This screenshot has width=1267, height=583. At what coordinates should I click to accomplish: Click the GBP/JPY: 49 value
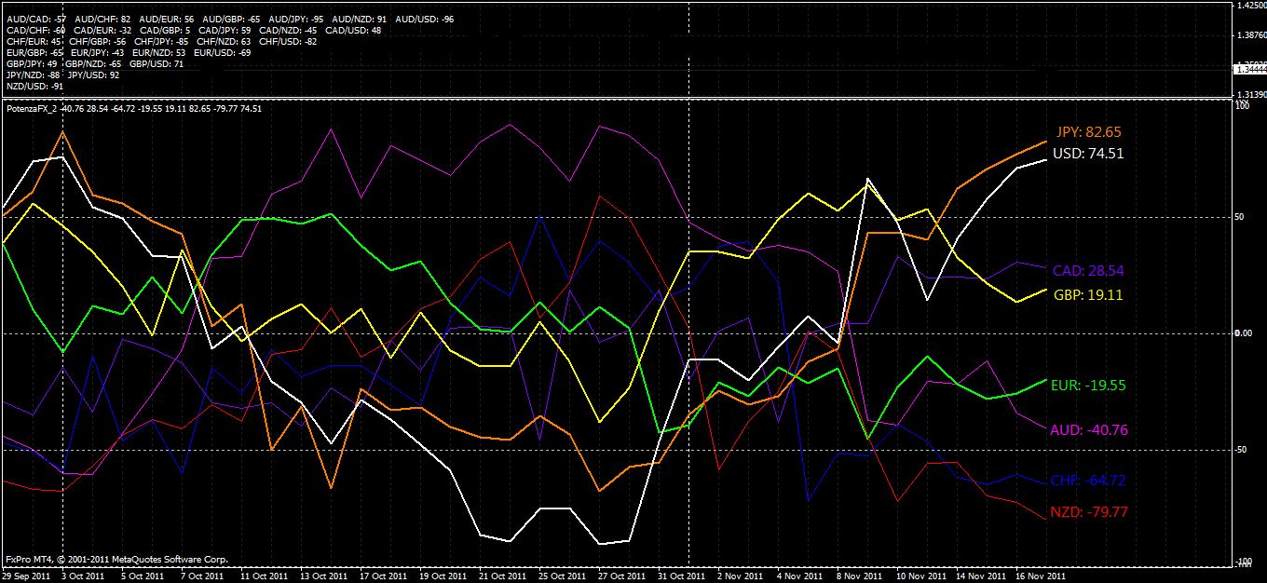(x=33, y=63)
